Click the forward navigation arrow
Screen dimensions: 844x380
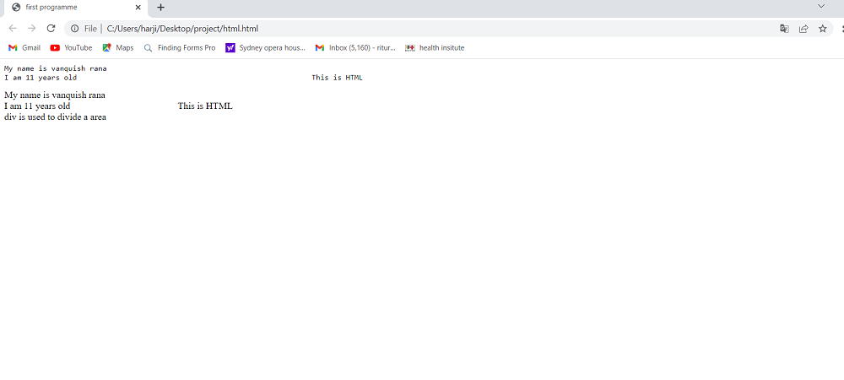click(x=31, y=28)
